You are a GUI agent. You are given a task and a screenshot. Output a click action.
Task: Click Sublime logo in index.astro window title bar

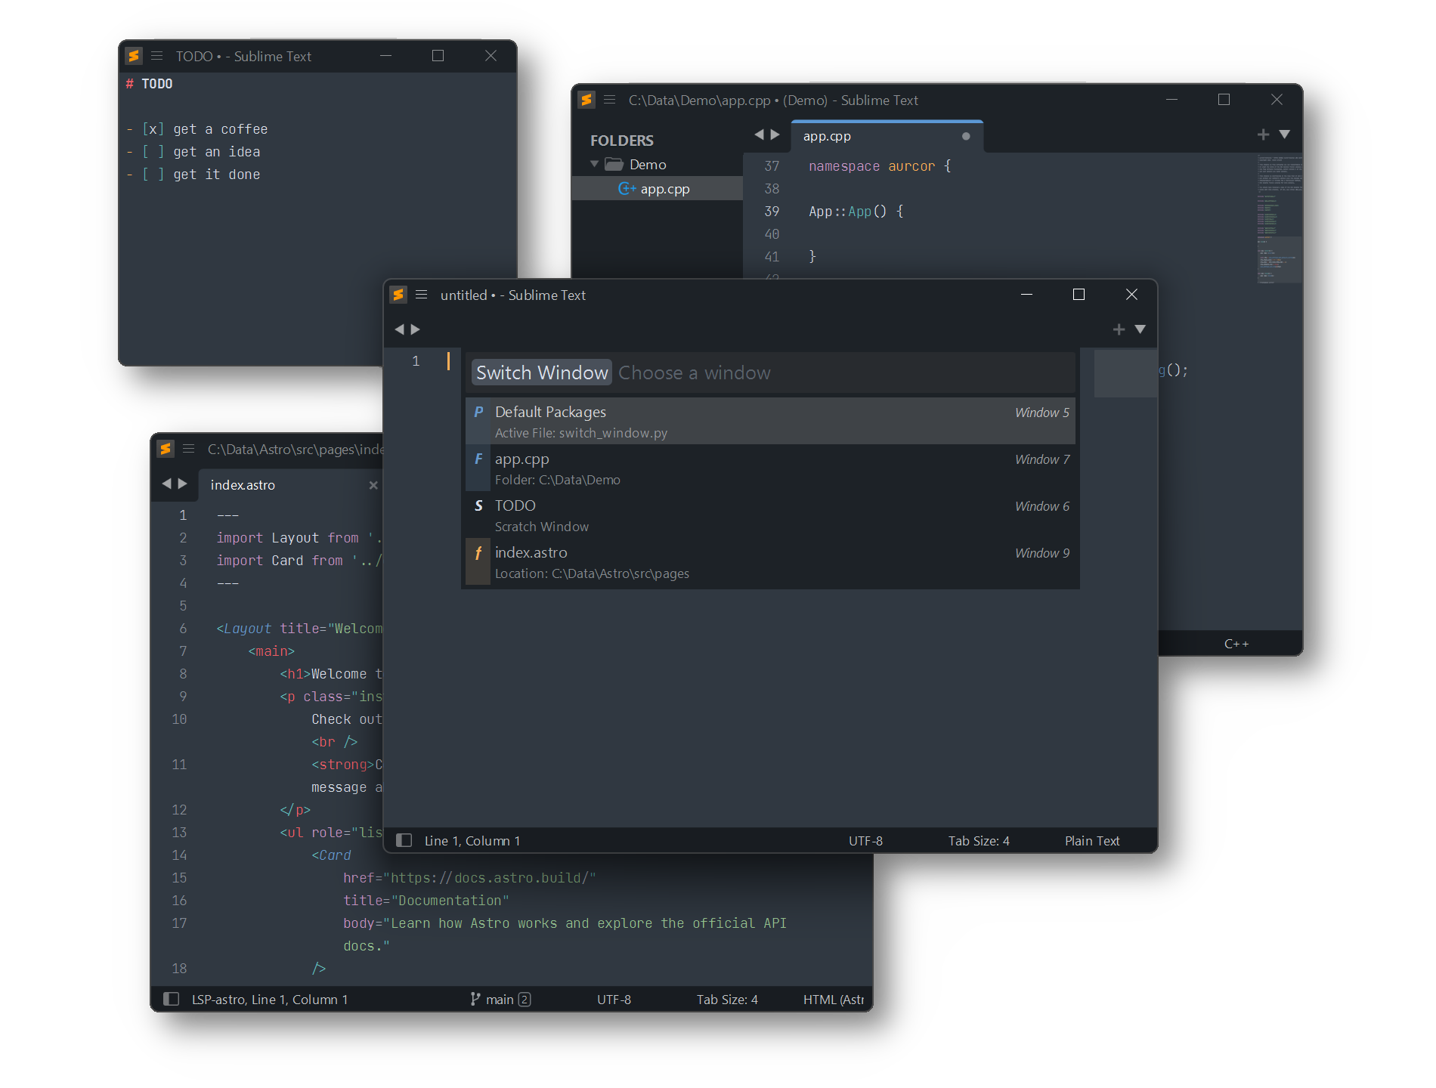(166, 449)
